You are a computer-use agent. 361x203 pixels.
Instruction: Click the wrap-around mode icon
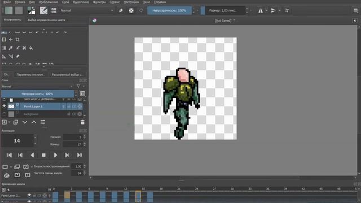tap(287, 11)
